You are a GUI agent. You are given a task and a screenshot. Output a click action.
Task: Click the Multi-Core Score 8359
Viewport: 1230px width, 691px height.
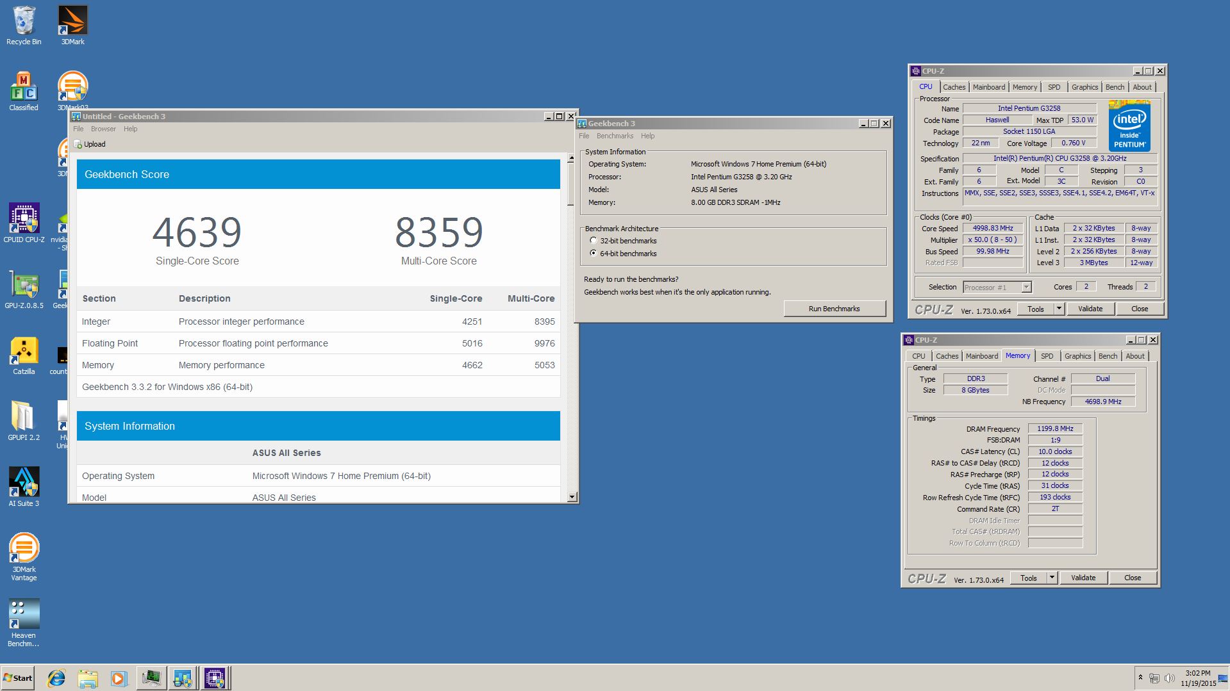[439, 232]
